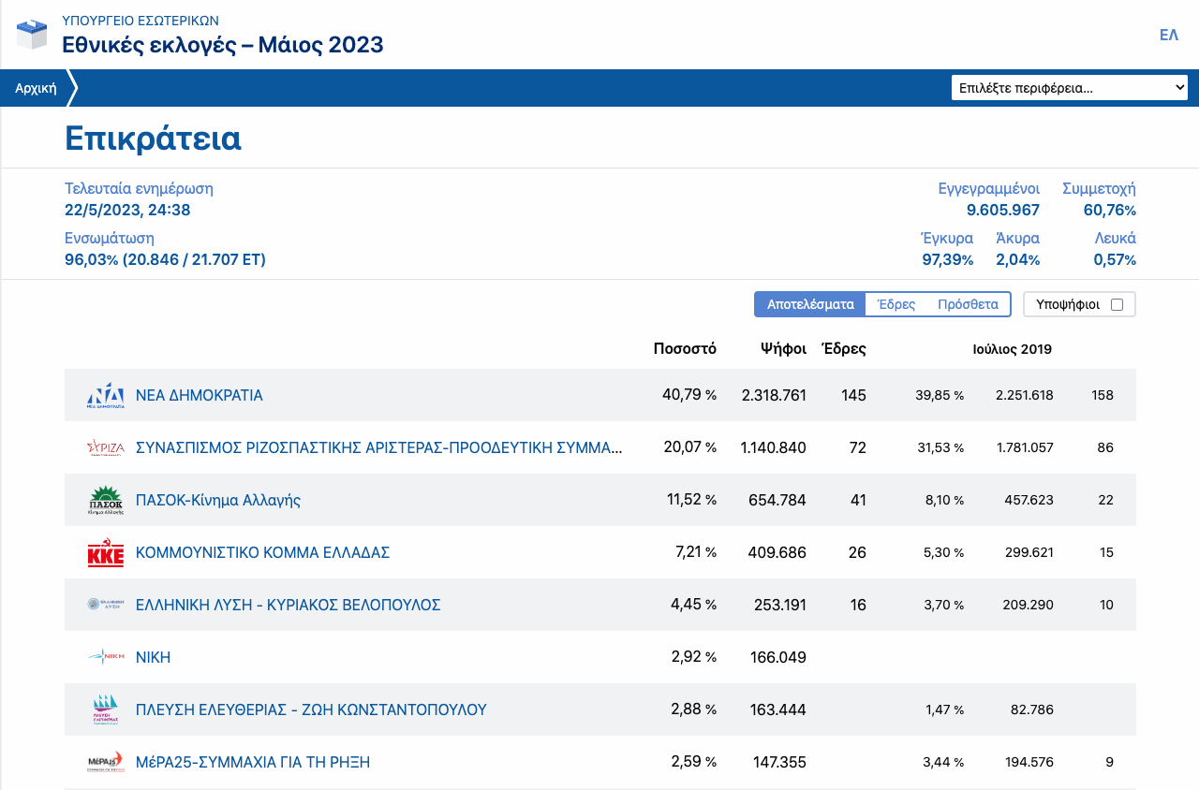Click the KKE red party logo
The width and height of the screenshot is (1199, 790).
coord(106,552)
